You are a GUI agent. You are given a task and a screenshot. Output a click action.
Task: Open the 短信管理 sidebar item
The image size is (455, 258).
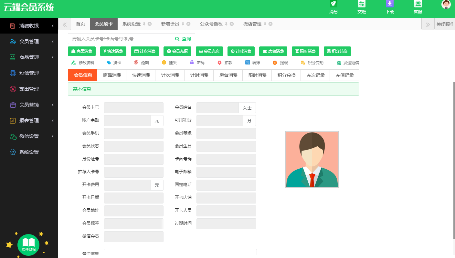click(29, 73)
